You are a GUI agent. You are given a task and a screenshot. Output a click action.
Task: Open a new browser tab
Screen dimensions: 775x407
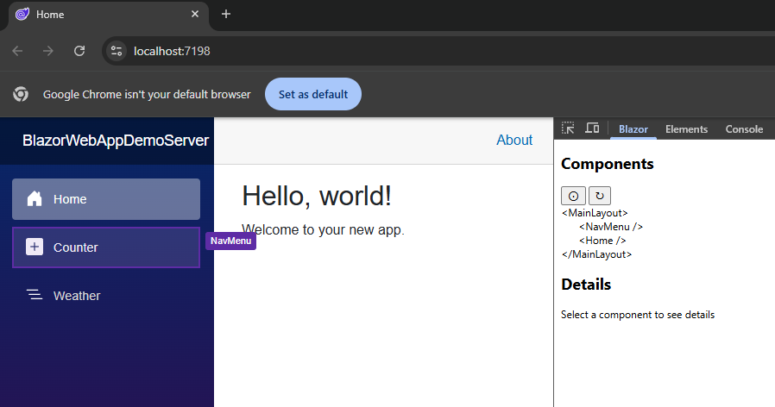tap(226, 14)
